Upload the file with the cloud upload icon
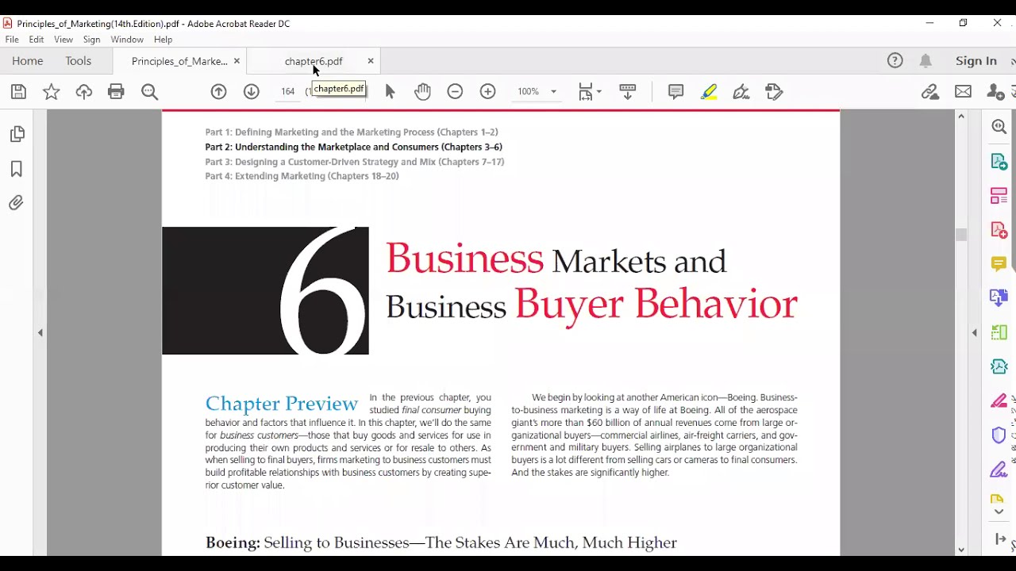 click(x=84, y=92)
